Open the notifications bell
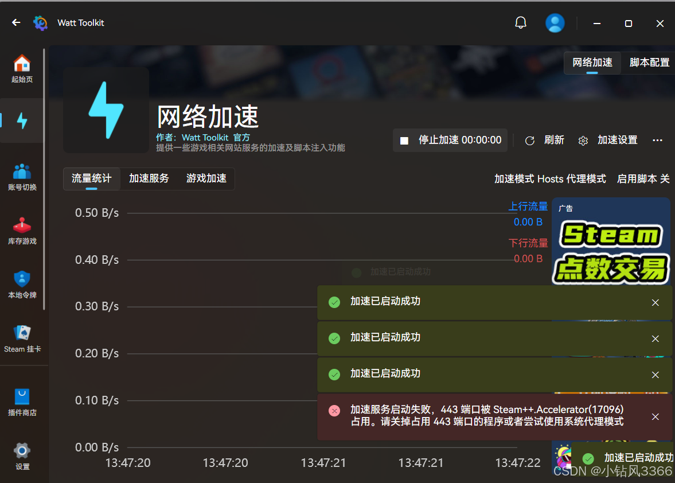The image size is (675, 483). [521, 23]
